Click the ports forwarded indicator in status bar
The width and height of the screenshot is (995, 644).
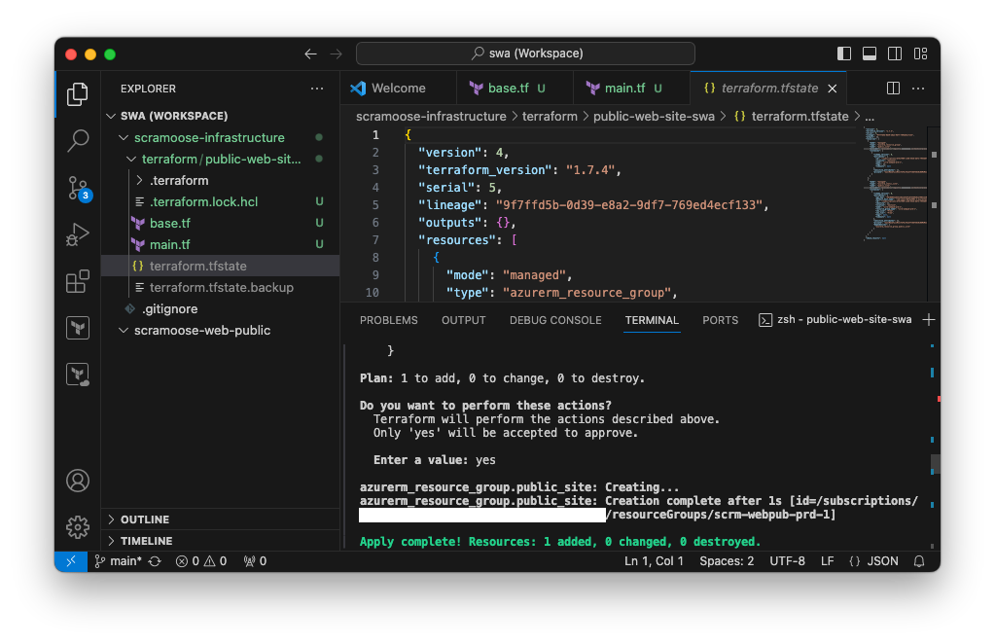coord(255,561)
